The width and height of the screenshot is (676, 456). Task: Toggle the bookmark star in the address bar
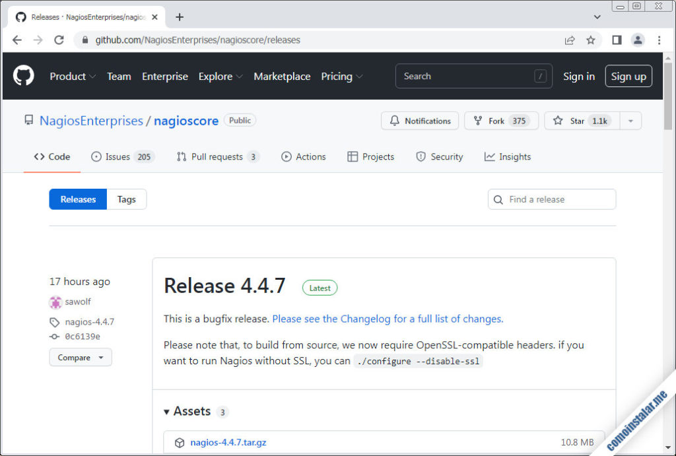click(591, 40)
